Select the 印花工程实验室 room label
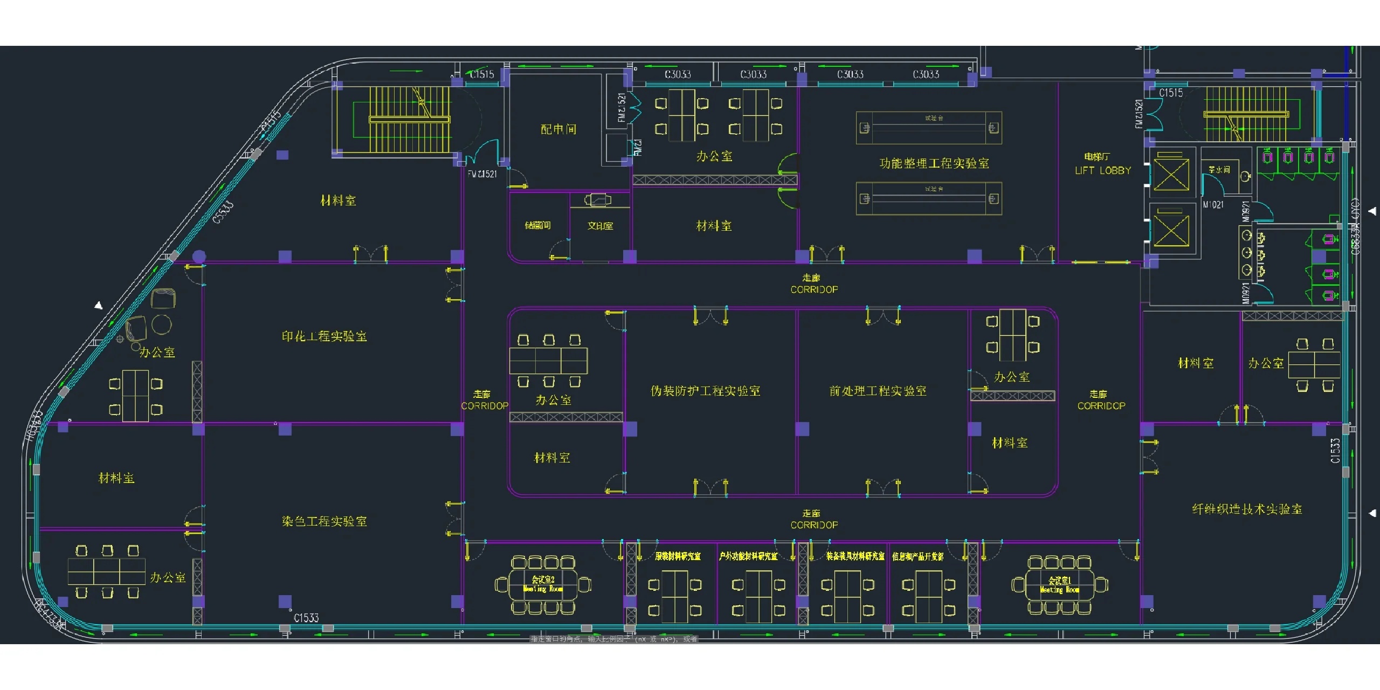 (324, 336)
